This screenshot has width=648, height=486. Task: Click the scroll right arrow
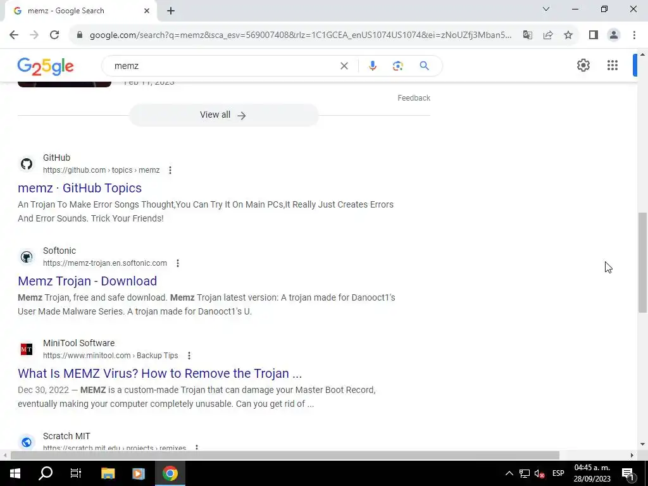click(632, 456)
